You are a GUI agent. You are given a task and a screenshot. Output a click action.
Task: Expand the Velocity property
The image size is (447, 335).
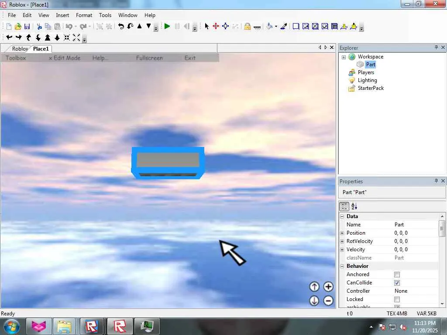tap(342, 250)
